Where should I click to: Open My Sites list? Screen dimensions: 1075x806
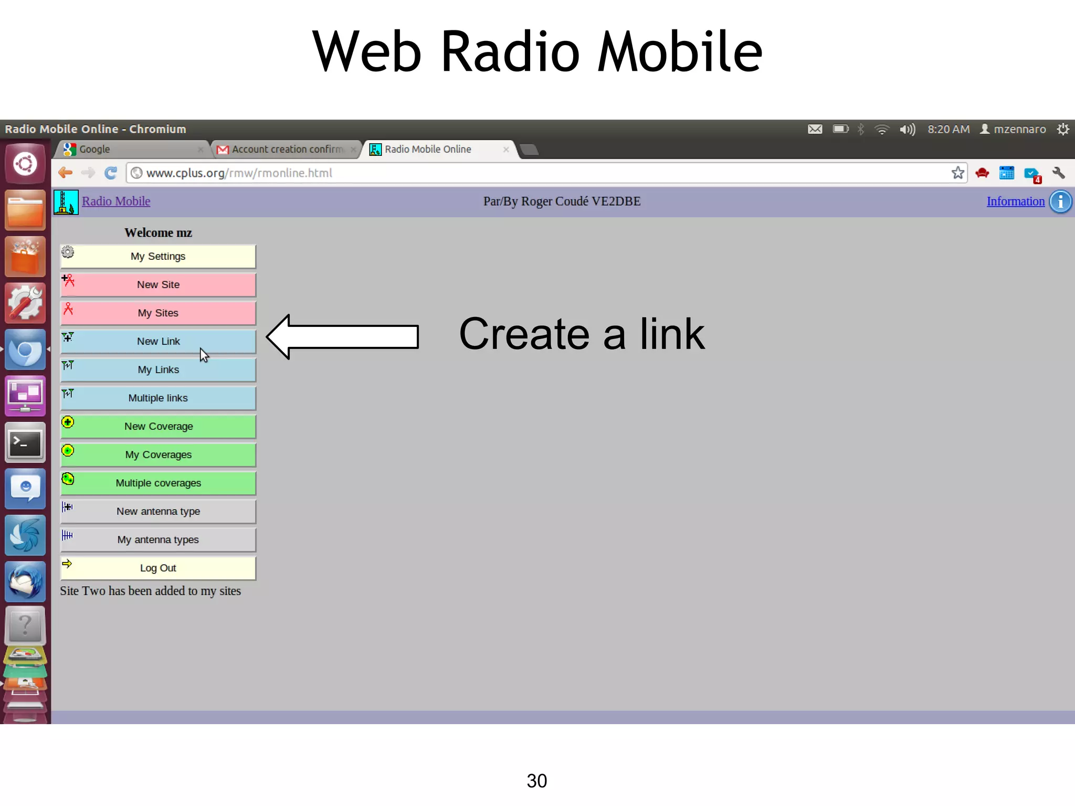(158, 313)
